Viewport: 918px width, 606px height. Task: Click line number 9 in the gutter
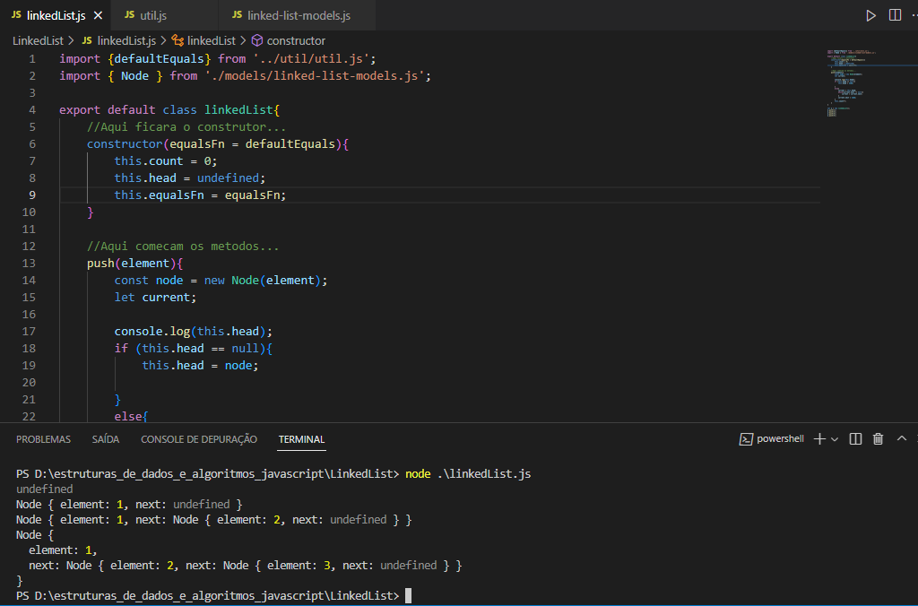31,195
